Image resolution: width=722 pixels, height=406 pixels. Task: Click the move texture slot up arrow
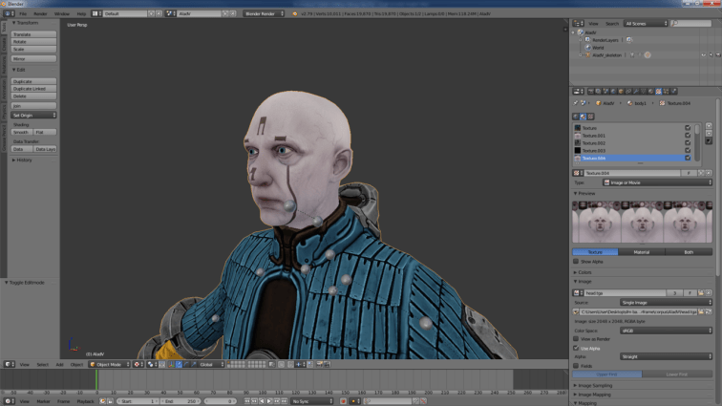click(708, 126)
